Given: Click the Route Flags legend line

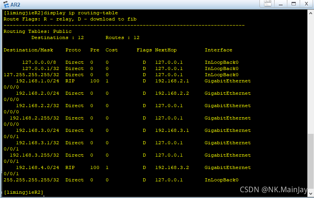Looking at the screenshot, I should (x=70, y=19).
